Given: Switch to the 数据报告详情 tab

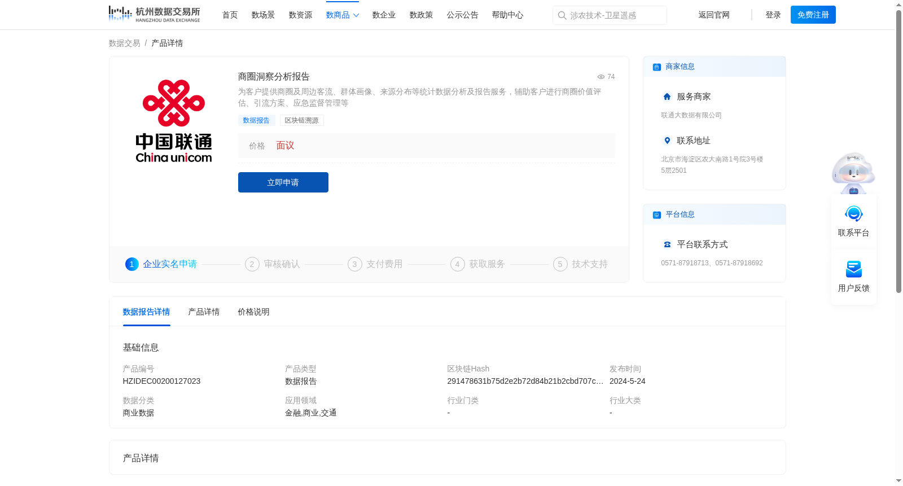Looking at the screenshot, I should click(146, 312).
